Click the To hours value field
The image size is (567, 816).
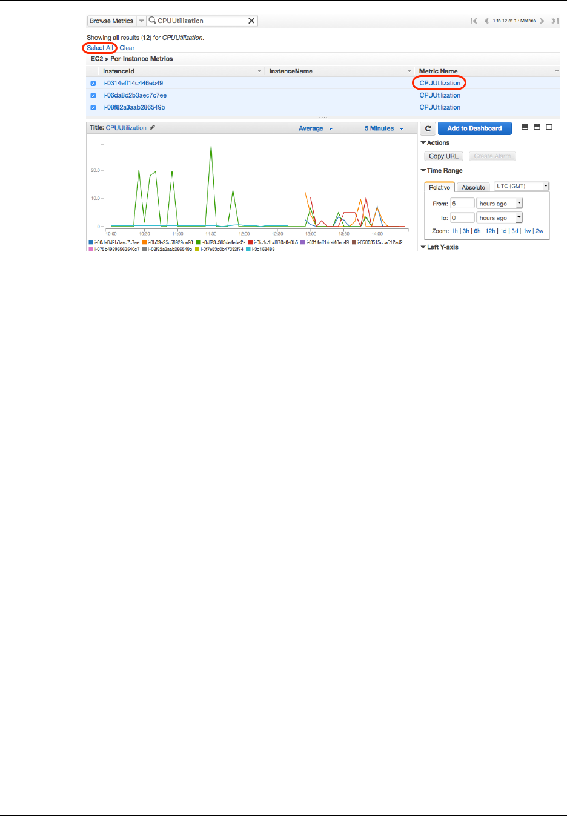coord(462,217)
